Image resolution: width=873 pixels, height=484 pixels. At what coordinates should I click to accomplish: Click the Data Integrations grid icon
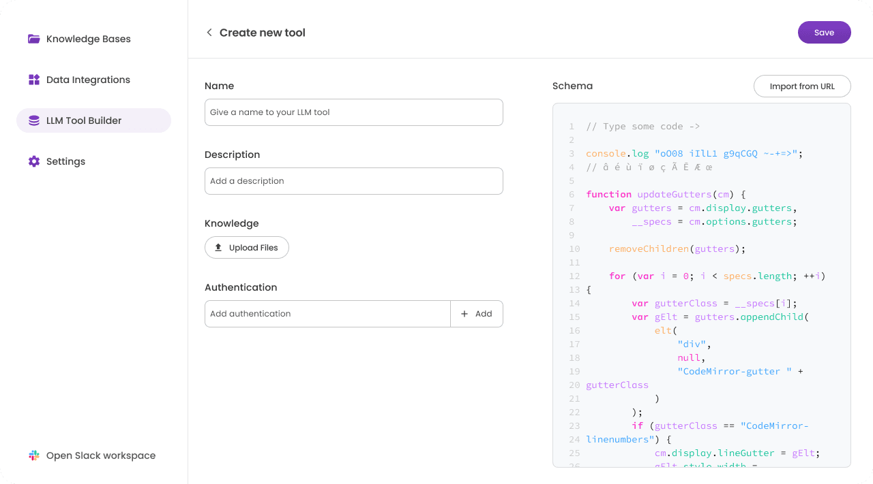point(33,80)
